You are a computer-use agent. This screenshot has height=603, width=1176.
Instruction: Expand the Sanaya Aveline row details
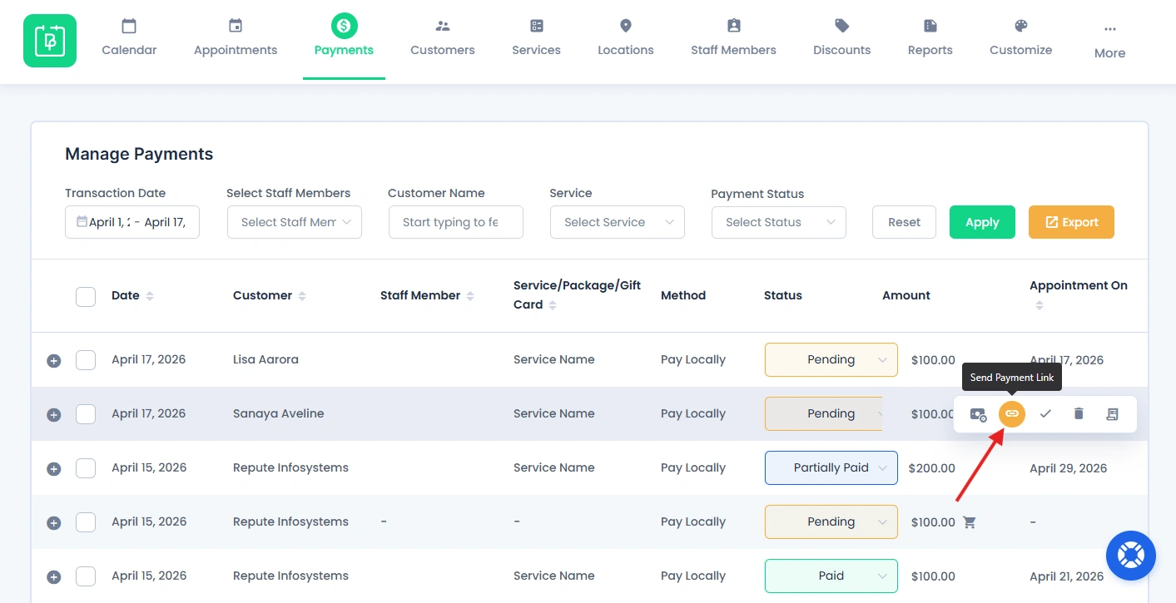tap(54, 414)
